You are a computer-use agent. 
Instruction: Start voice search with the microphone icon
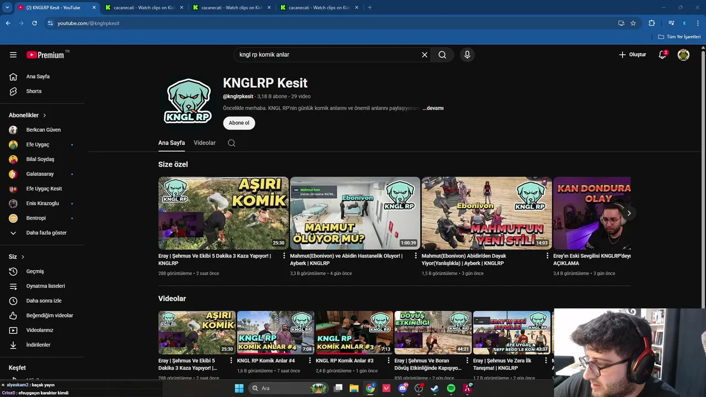pyautogui.click(x=467, y=55)
